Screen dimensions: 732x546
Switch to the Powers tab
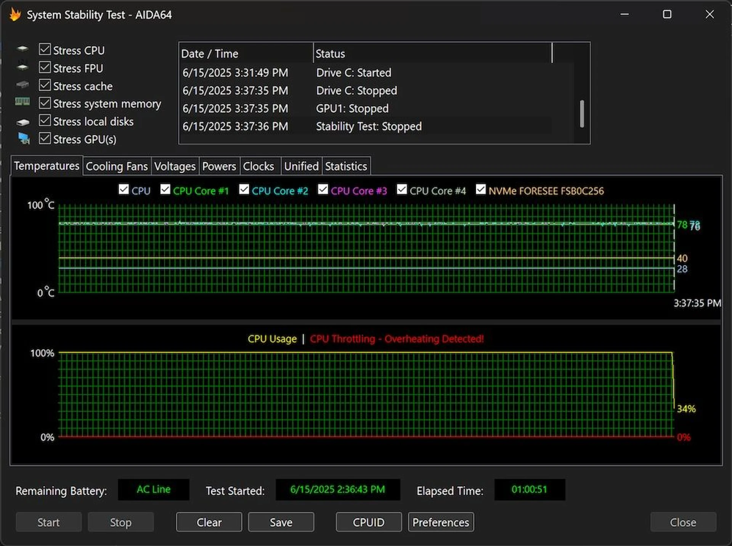tap(219, 166)
